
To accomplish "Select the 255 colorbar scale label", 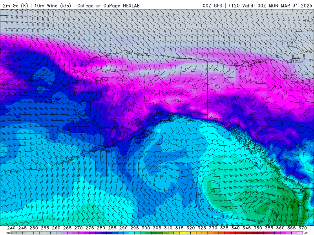I will pos(45,228).
